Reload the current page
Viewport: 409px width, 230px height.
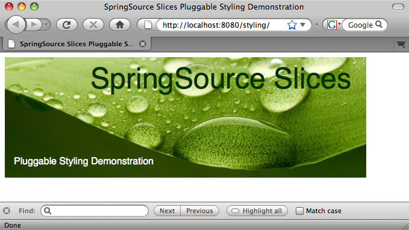67,25
